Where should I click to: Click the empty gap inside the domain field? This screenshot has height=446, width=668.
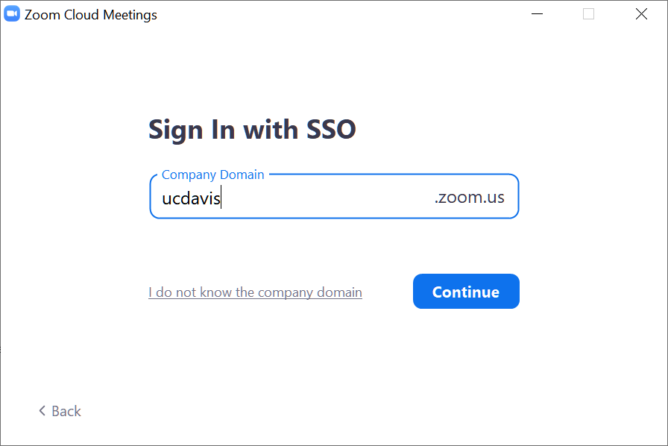[x=328, y=198]
